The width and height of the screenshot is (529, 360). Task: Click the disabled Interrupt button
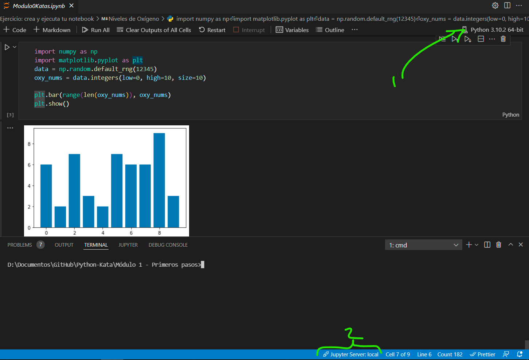tap(249, 30)
